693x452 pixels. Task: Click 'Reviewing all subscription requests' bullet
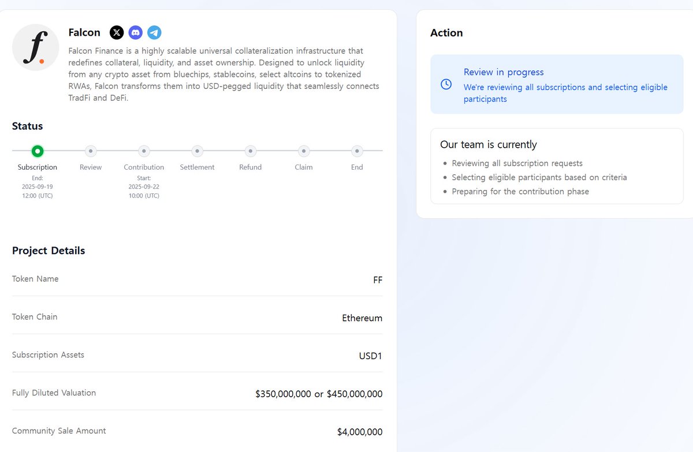[517, 163]
